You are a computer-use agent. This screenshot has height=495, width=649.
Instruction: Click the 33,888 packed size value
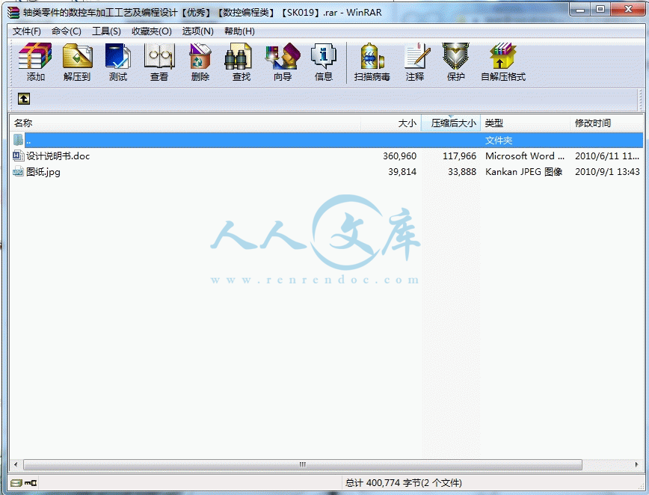click(x=462, y=172)
